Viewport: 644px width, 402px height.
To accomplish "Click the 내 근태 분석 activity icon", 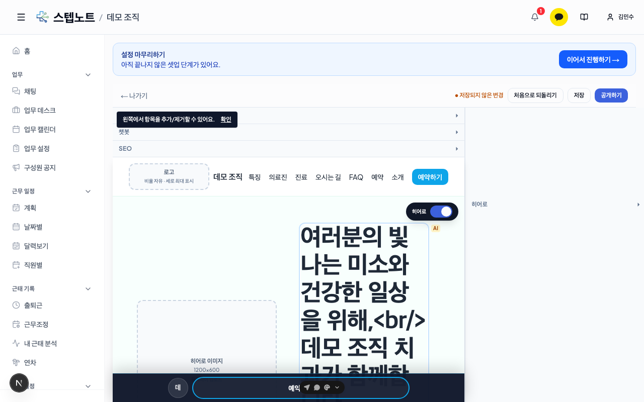I will [x=16, y=343].
